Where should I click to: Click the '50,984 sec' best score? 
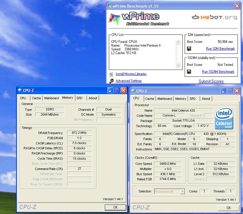[225, 42]
